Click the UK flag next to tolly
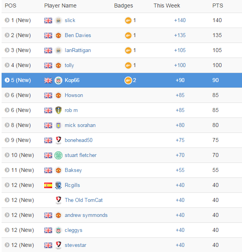 pyautogui.click(x=48, y=65)
